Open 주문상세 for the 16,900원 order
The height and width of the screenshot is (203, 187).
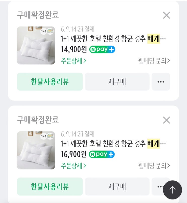[73, 166]
